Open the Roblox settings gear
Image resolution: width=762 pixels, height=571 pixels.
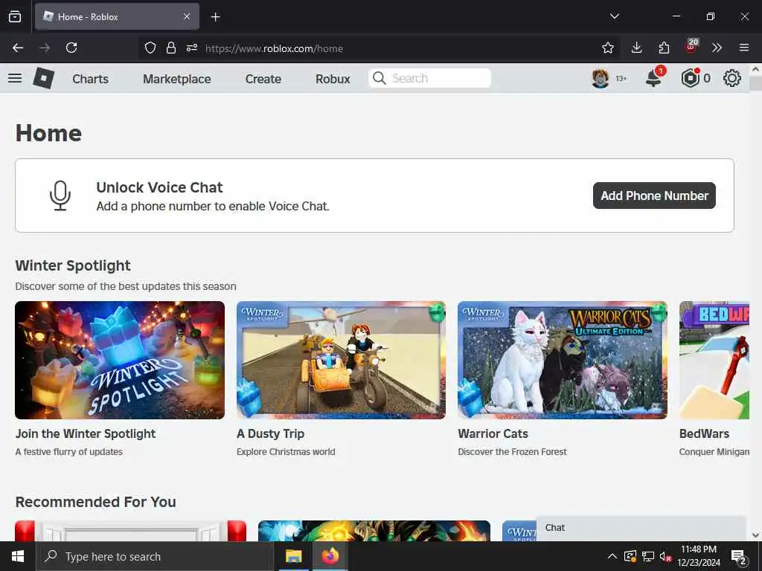pyautogui.click(x=732, y=78)
